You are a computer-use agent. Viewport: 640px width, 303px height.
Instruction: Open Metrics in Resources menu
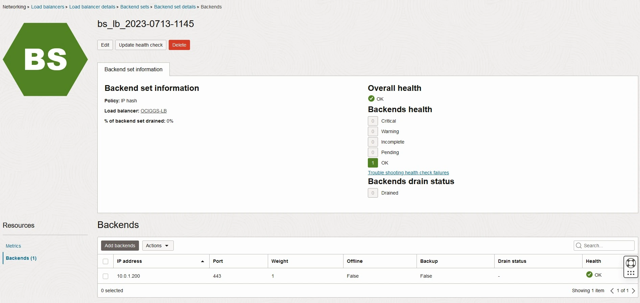[13, 246]
